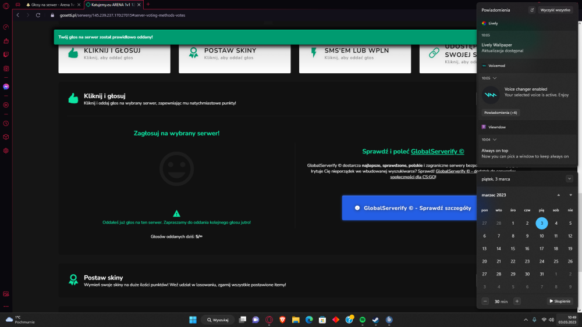Open a new browser tab
Viewport: 582px width, 327px height.
click(x=148, y=5)
